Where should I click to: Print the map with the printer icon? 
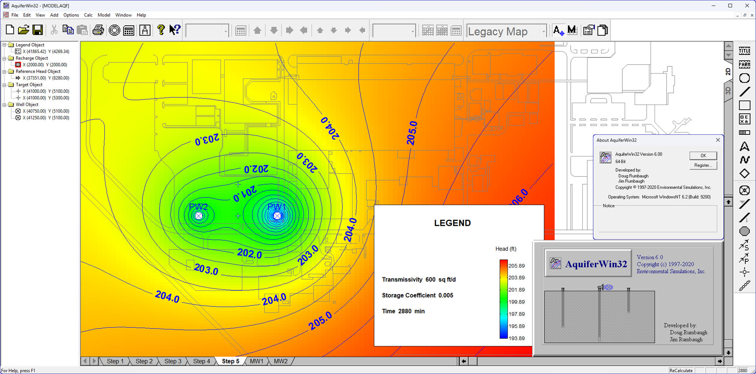click(x=98, y=30)
